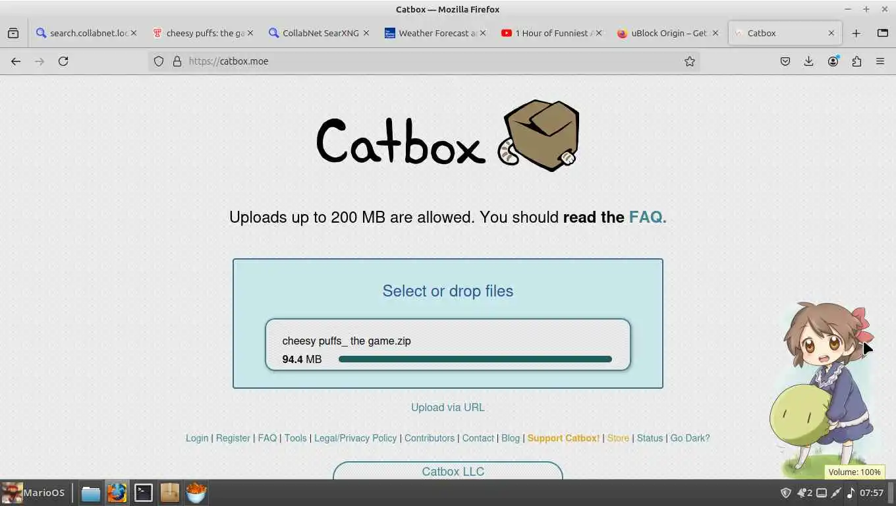
Task: View site security padlock info
Action: click(x=177, y=61)
